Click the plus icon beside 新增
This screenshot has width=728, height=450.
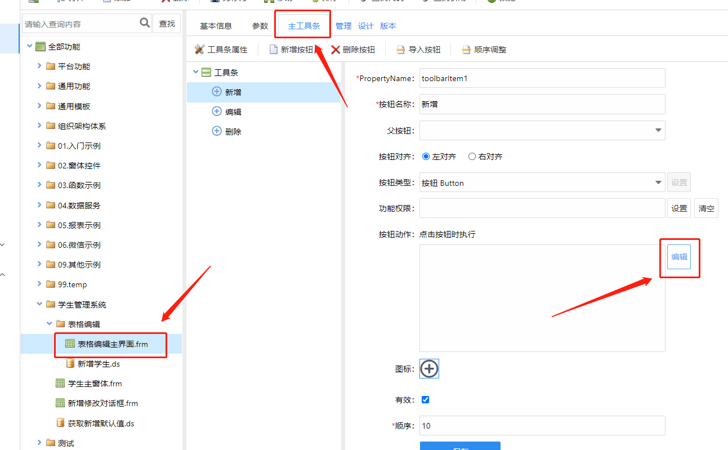click(217, 92)
